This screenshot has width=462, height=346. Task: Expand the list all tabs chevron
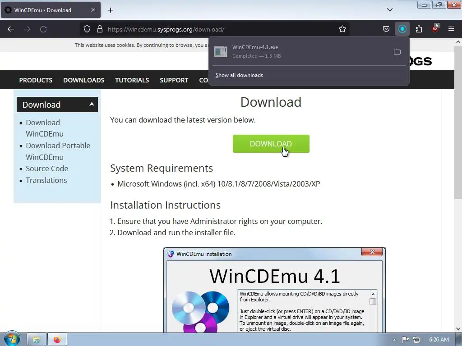[389, 10]
